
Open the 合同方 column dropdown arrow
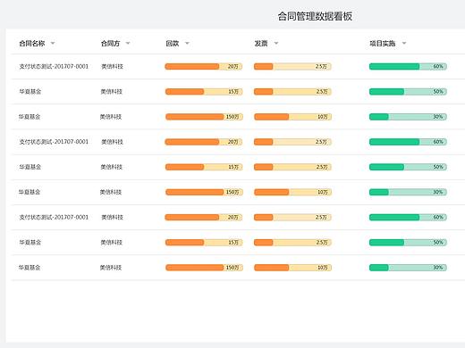tap(128, 44)
